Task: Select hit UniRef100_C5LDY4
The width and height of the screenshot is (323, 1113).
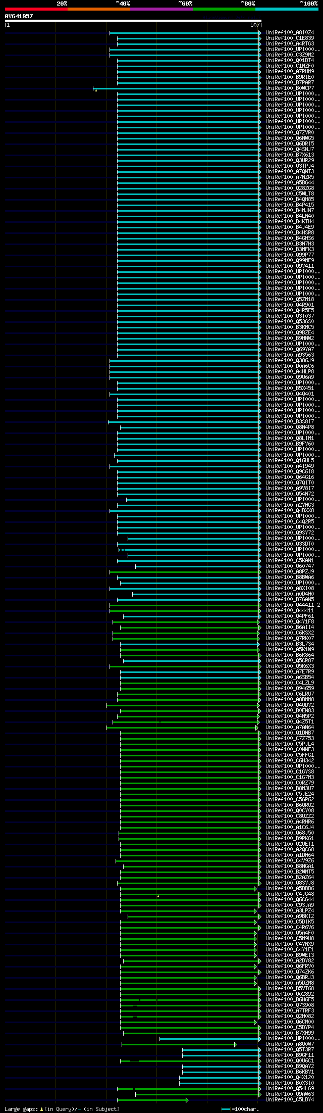Action: click(290, 1100)
